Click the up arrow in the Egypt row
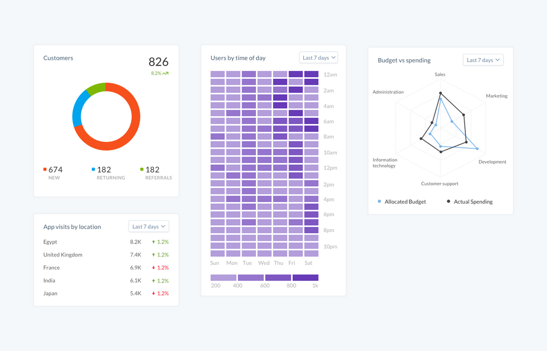The width and height of the screenshot is (547, 351). point(153,242)
